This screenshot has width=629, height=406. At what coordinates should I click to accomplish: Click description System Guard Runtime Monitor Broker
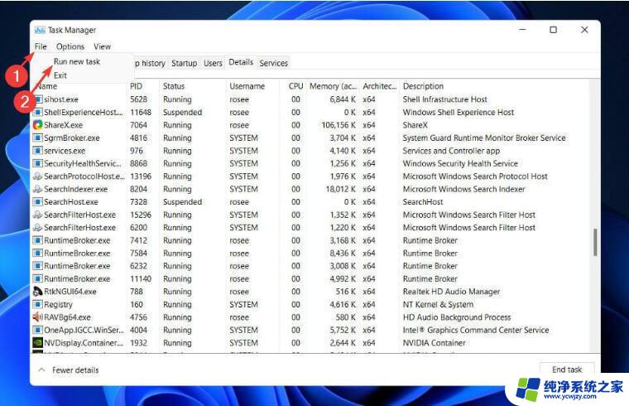point(484,138)
